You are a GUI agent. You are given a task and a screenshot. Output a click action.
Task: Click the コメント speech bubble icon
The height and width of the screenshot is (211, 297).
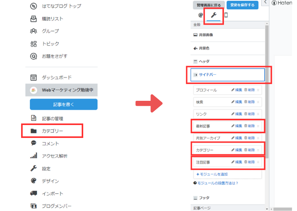(x=34, y=143)
